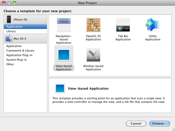Select the Other category
175x131 pixels.
[25, 64]
